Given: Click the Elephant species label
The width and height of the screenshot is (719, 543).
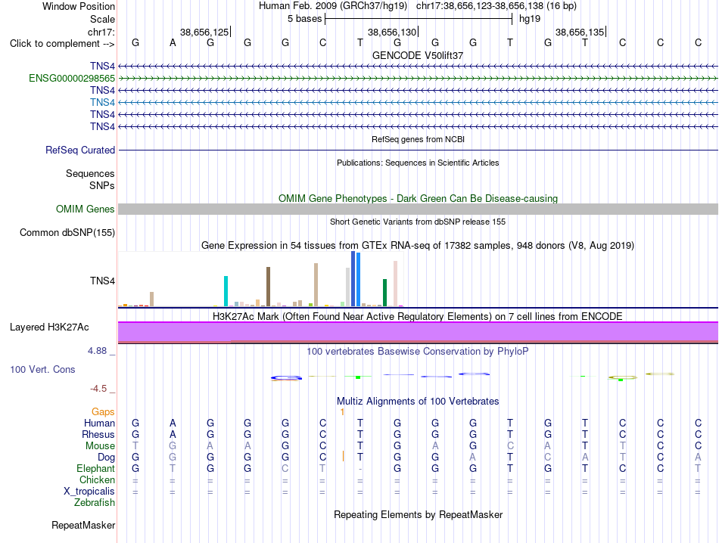Looking at the screenshot, I should point(95,468).
